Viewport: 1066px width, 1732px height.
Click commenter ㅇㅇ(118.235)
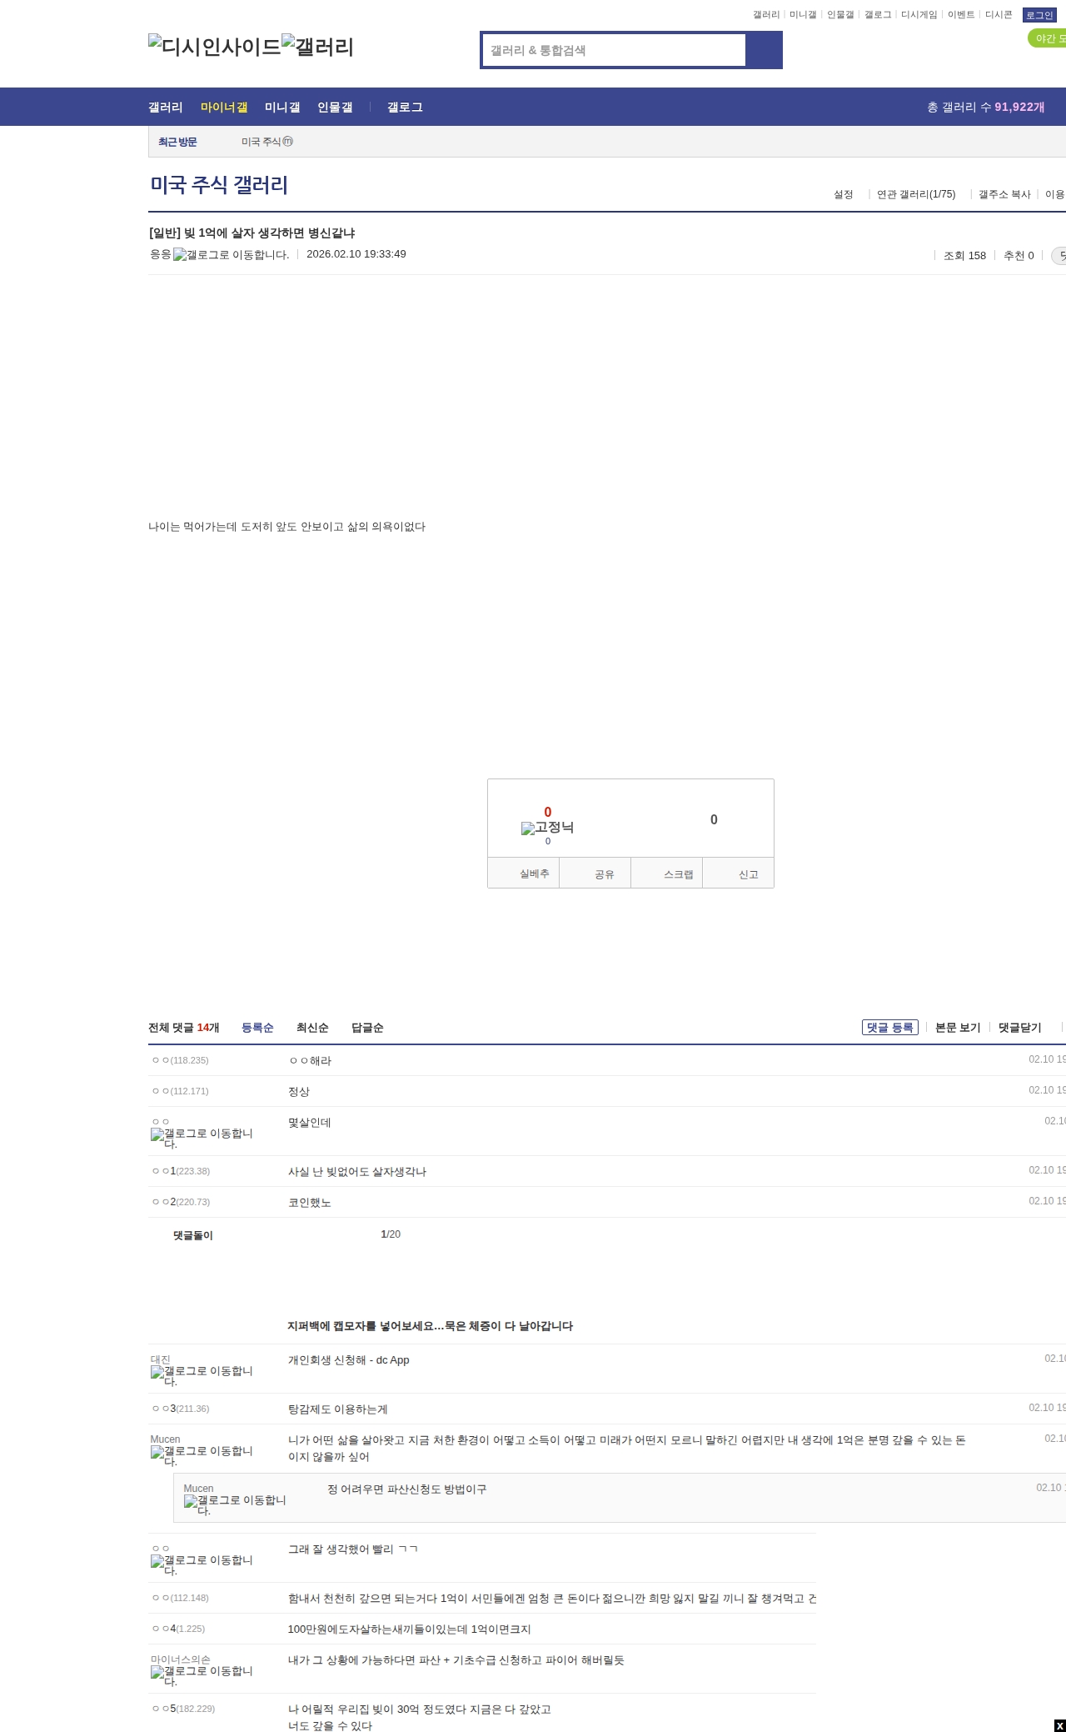pos(180,1060)
